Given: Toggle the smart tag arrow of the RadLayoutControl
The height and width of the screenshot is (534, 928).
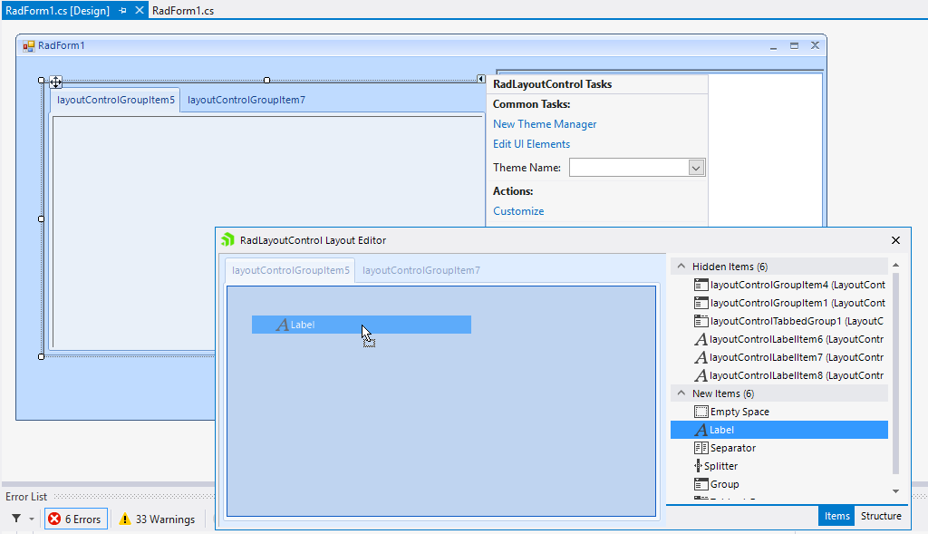Looking at the screenshot, I should click(x=480, y=79).
